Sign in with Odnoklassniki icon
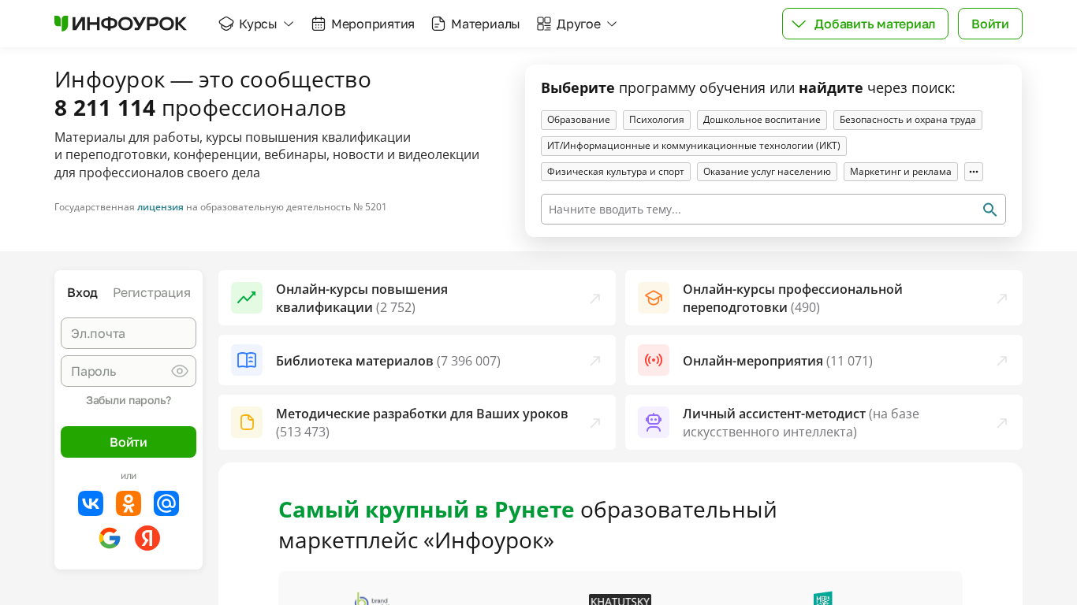This screenshot has width=1077, height=605. pos(129,503)
